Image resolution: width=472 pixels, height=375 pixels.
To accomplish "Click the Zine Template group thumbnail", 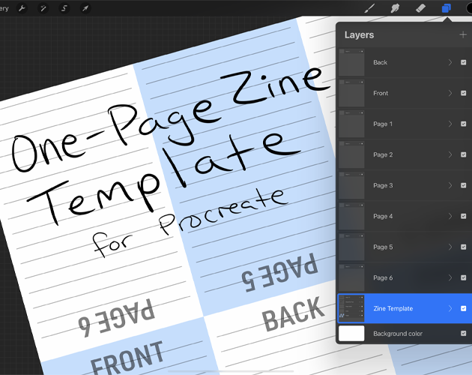I will pyautogui.click(x=351, y=308).
